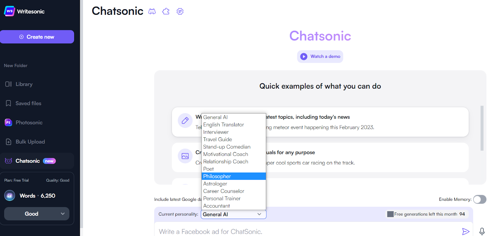Activate the microphone voice input icon

[x=482, y=232]
